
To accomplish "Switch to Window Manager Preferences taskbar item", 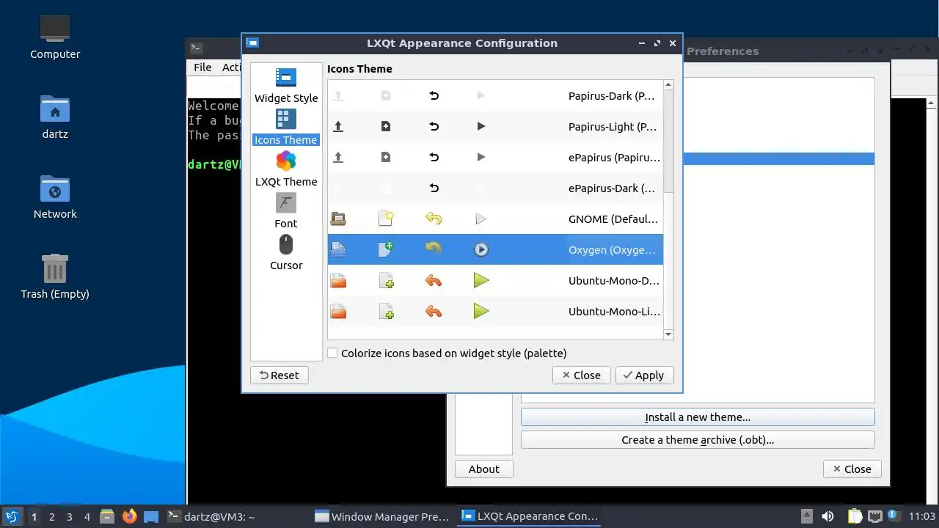I will click(x=381, y=516).
